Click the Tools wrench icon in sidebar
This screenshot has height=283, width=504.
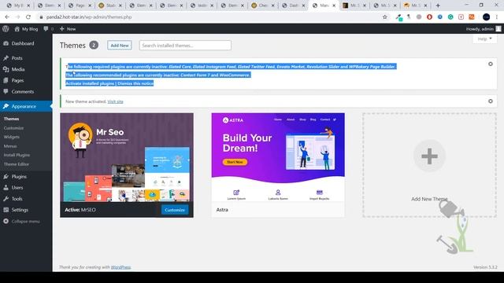tap(6, 199)
